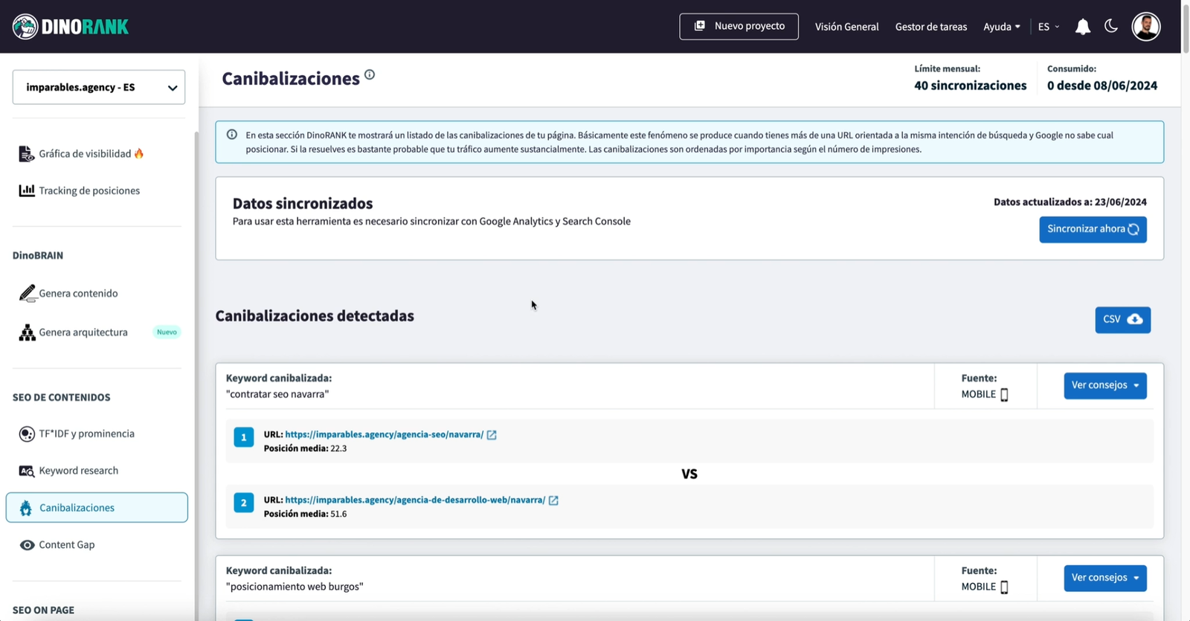Open external link icon for agencia-seo/navarra URL
1190x621 pixels.
click(492, 435)
